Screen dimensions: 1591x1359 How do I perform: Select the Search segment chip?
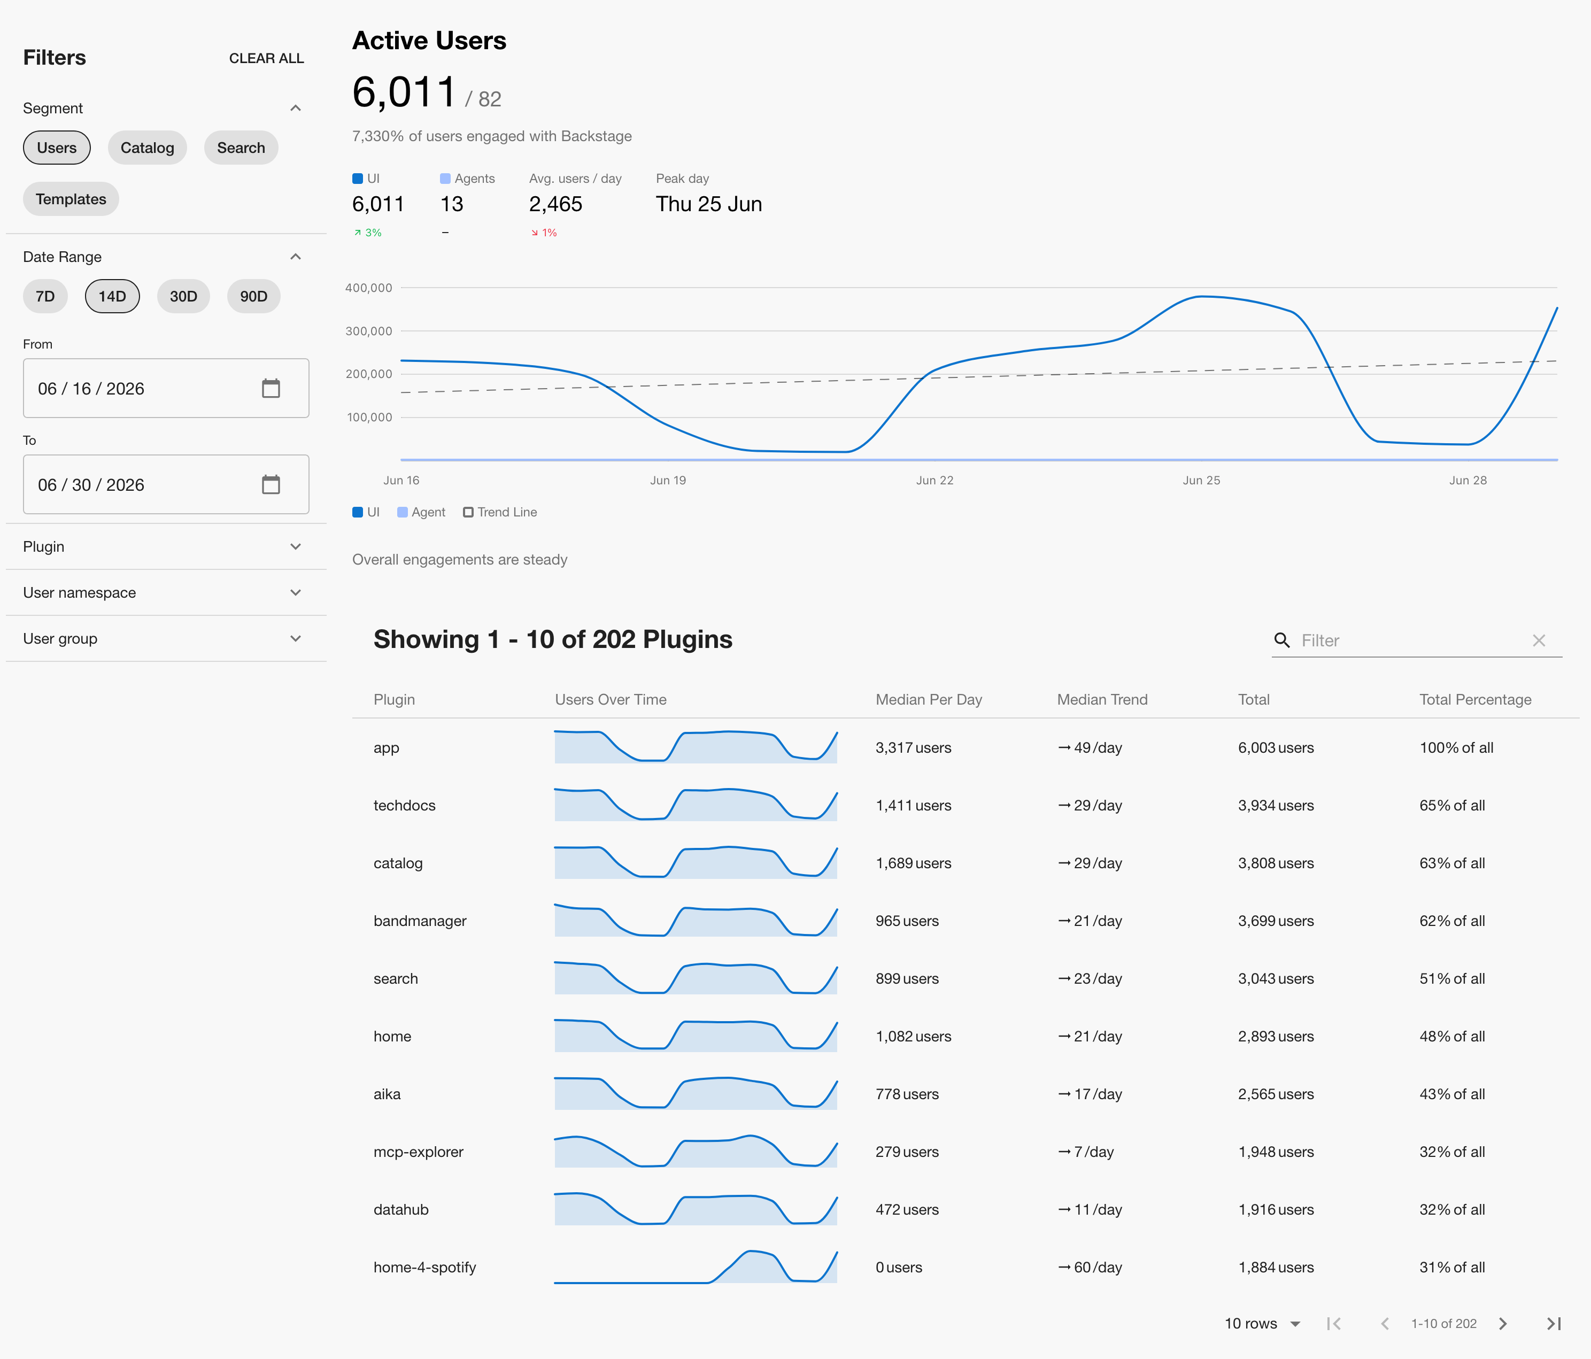[241, 148]
